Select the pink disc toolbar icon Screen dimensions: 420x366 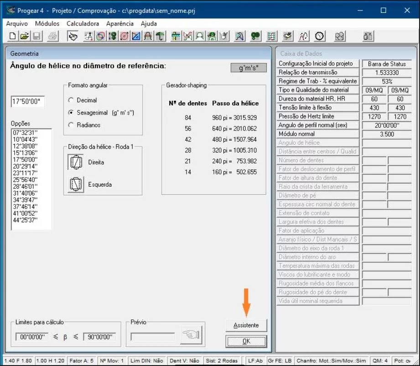tap(124, 36)
